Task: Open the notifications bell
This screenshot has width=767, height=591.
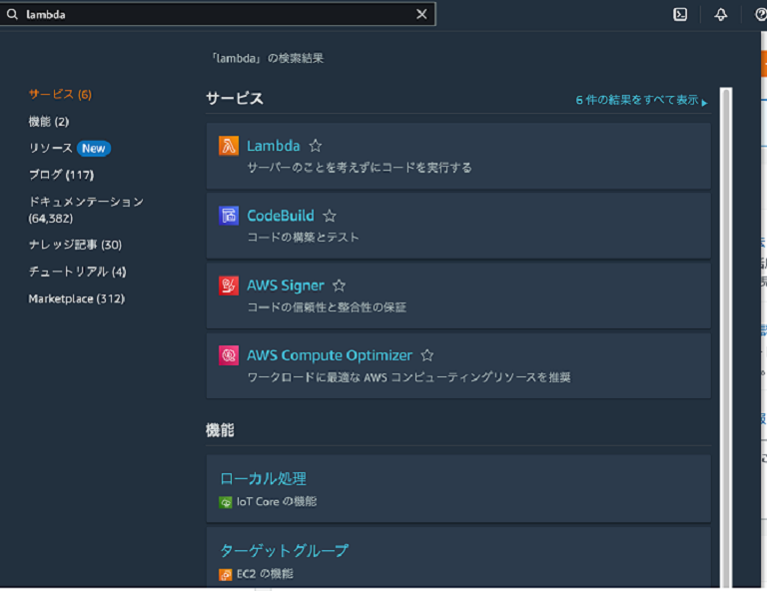Action: click(720, 15)
